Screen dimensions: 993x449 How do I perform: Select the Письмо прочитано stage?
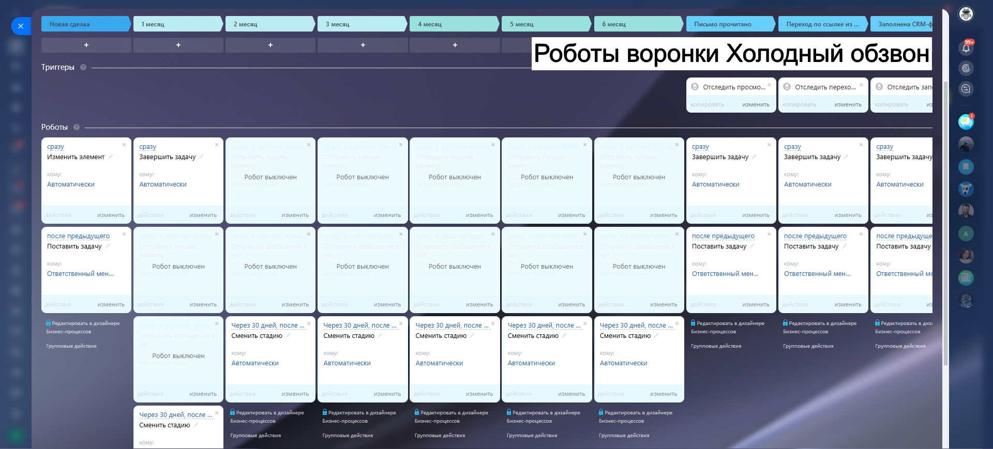click(731, 24)
